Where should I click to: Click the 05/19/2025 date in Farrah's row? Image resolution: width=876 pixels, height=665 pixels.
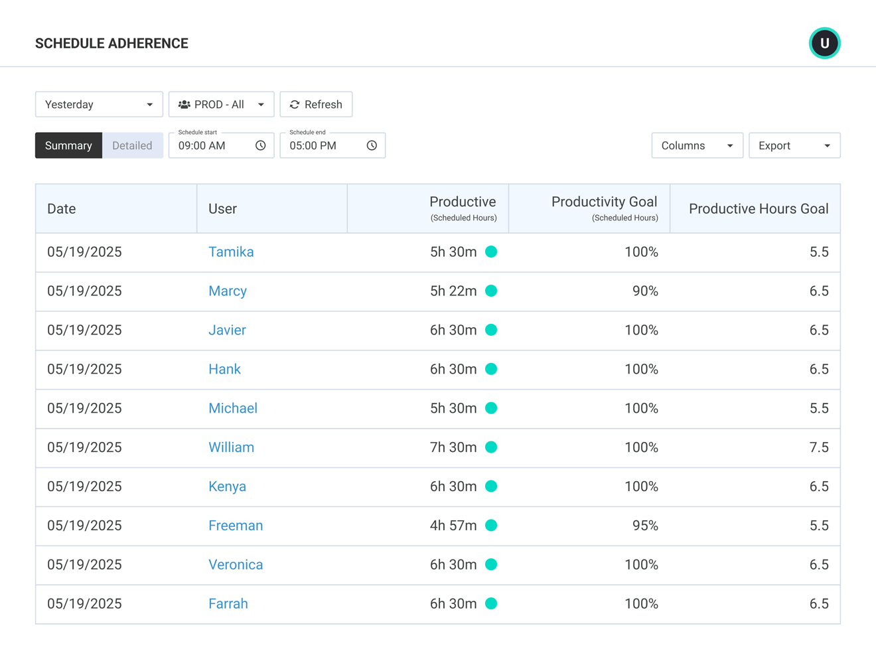84,604
